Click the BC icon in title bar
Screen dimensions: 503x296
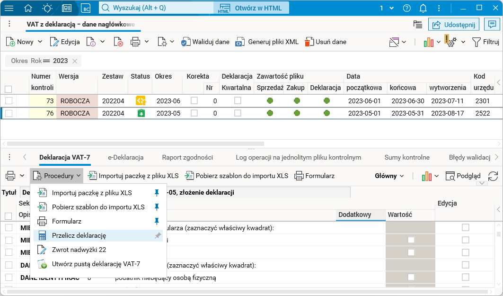coord(86,8)
